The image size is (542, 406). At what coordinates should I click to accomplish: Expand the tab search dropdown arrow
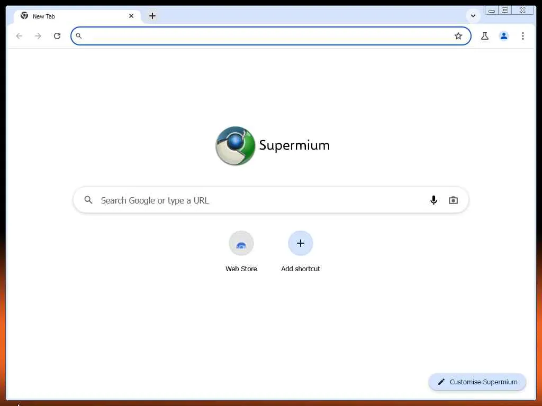pyautogui.click(x=473, y=16)
